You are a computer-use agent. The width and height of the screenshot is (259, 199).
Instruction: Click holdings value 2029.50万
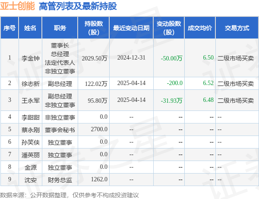[x=95, y=58]
